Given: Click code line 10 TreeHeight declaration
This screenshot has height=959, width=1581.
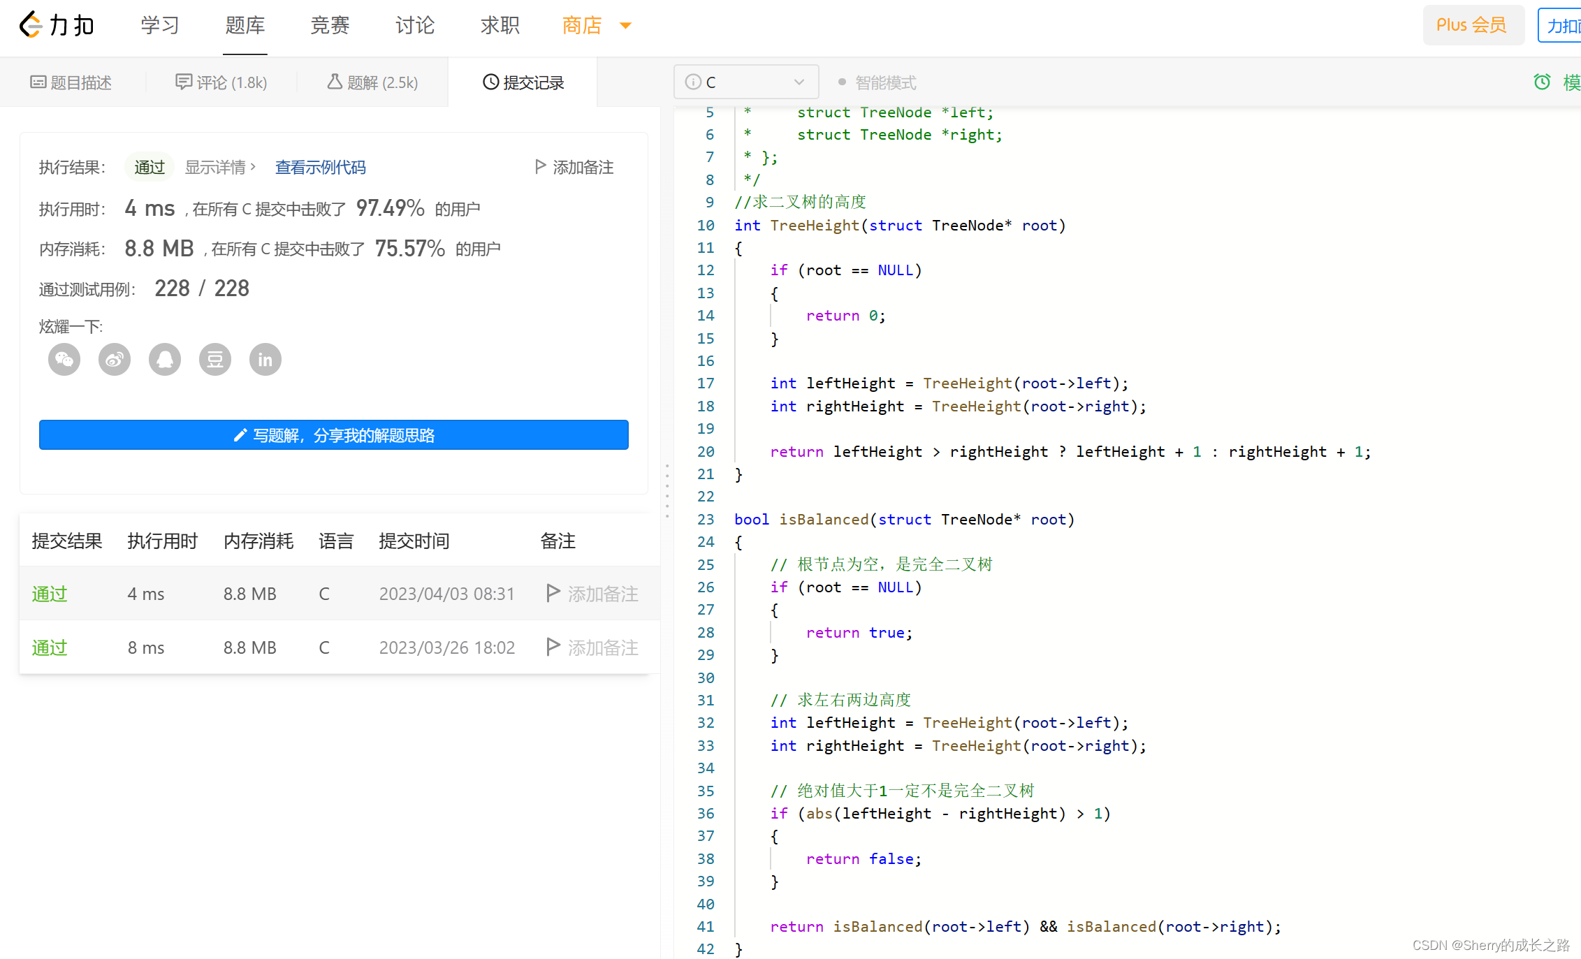Looking at the screenshot, I should click(900, 226).
